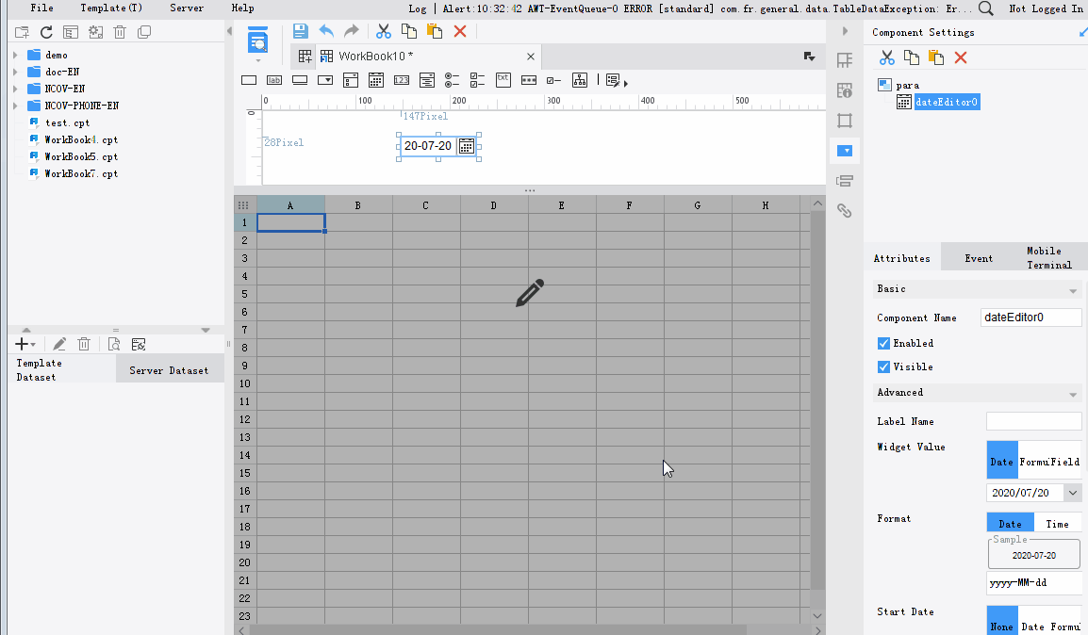Image resolution: width=1088 pixels, height=635 pixels.
Task: Open the Template(T) menu
Action: pos(111,8)
